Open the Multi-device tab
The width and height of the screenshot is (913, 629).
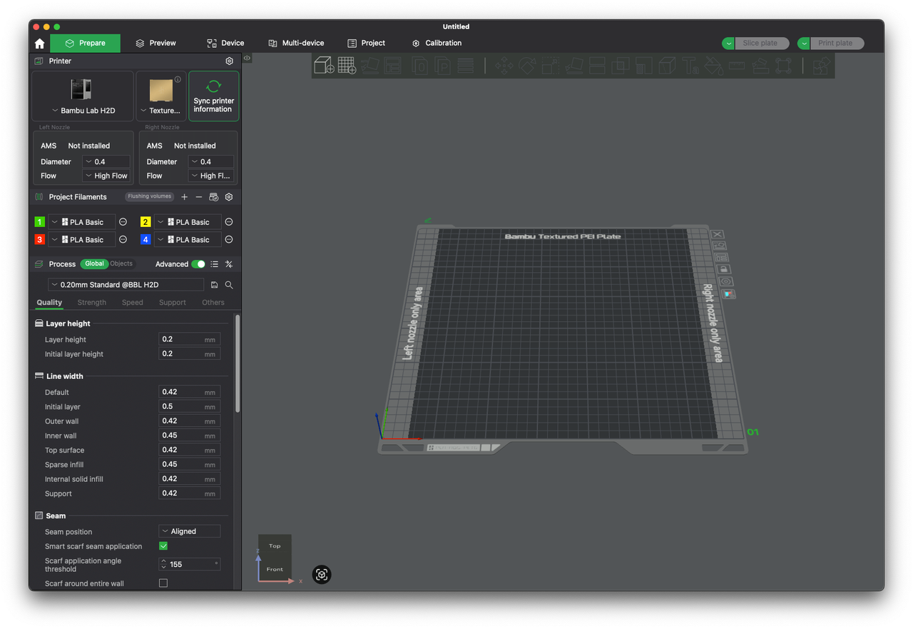[x=296, y=43]
